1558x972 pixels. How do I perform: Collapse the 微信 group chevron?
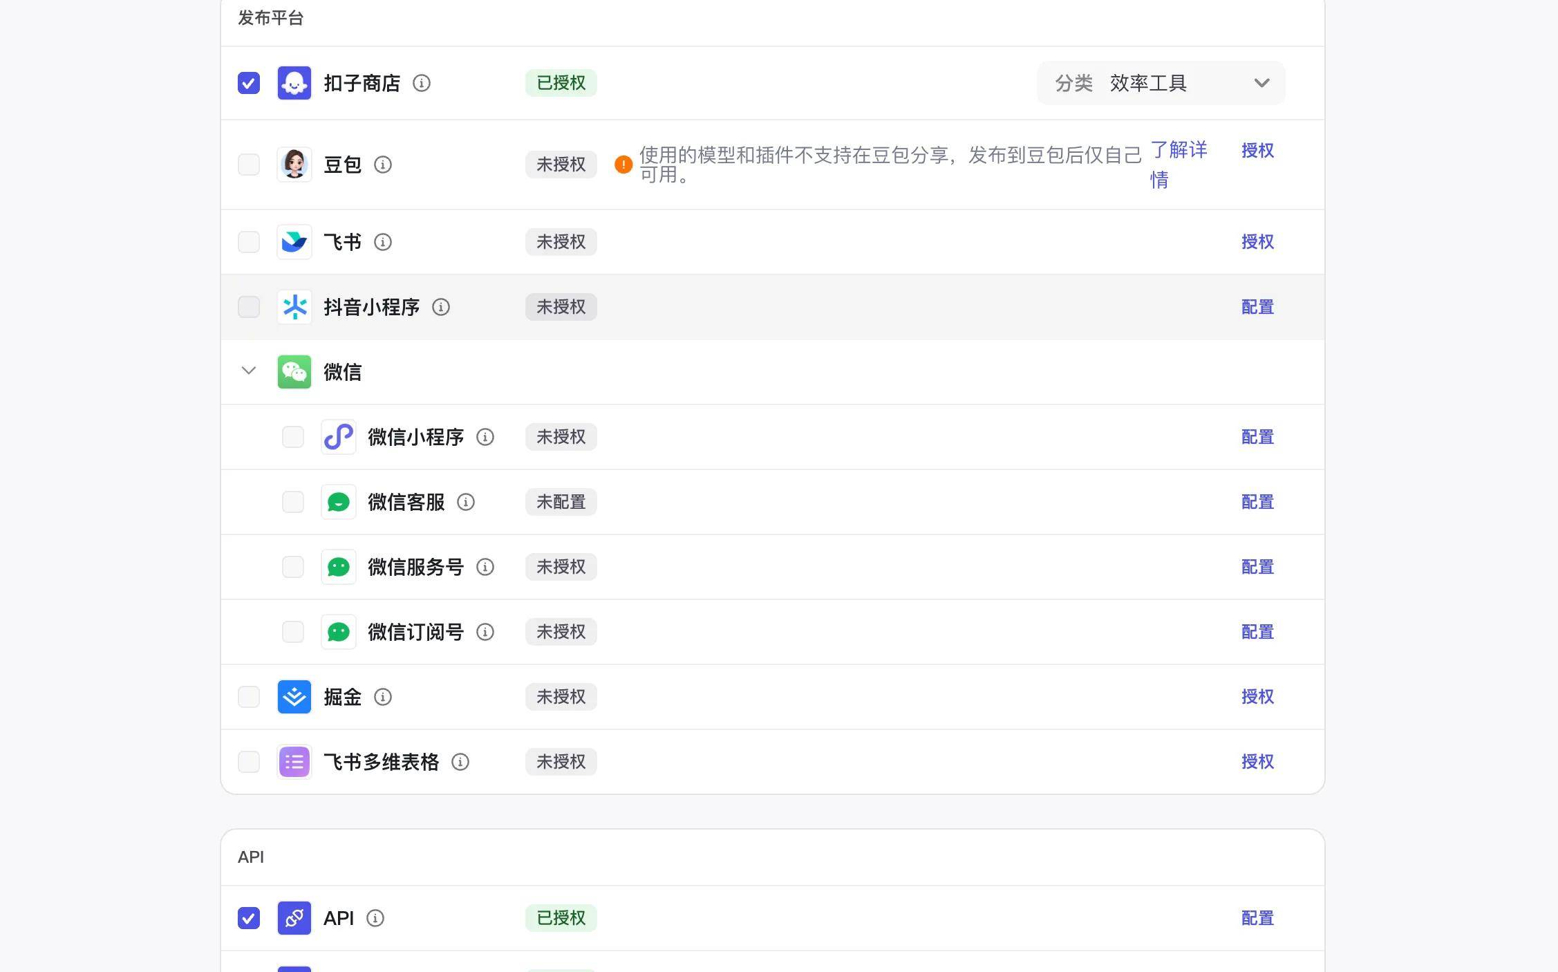(249, 371)
